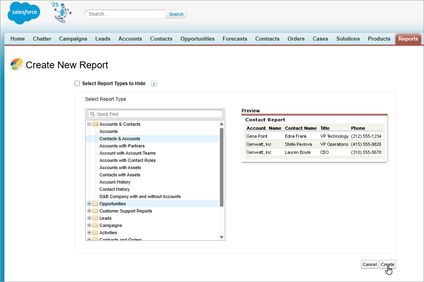Collapse the Accounts & Contacts folder
The height and width of the screenshot is (282, 424).
tap(89, 124)
